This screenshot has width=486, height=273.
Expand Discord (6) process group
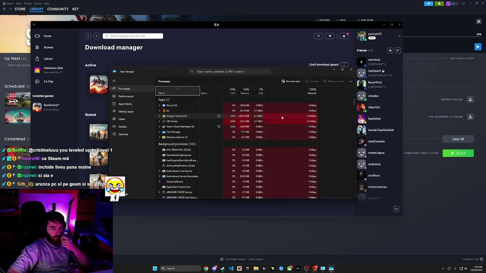[x=159, y=105]
